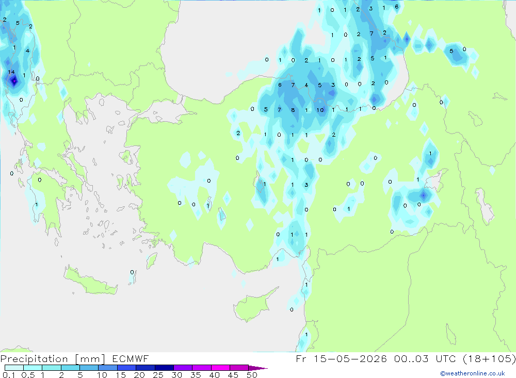Select the 30–35 mm purple legend box
The width and height of the screenshot is (516, 378).
(183, 368)
